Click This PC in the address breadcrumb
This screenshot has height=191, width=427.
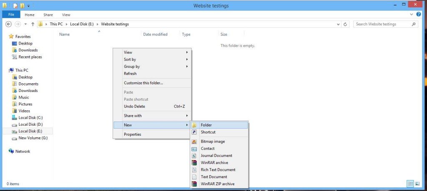[56, 24]
